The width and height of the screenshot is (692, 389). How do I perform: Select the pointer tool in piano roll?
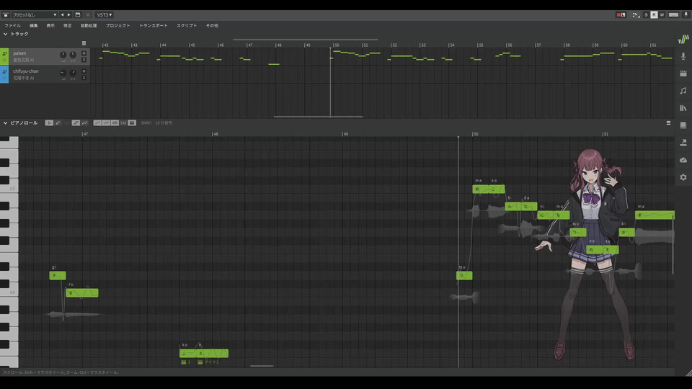coord(49,123)
